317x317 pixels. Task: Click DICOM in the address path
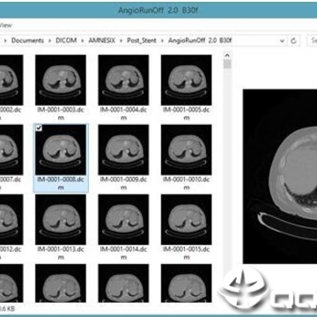coord(66,41)
